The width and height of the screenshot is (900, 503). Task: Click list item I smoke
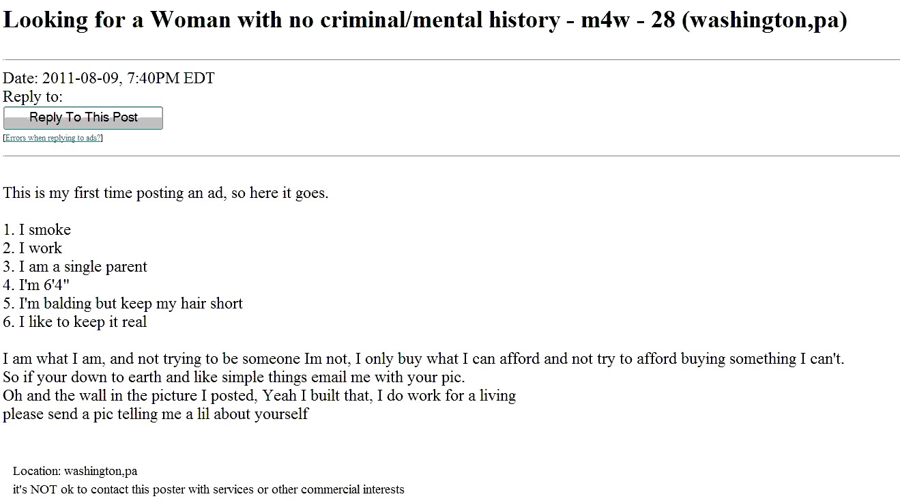click(x=37, y=230)
